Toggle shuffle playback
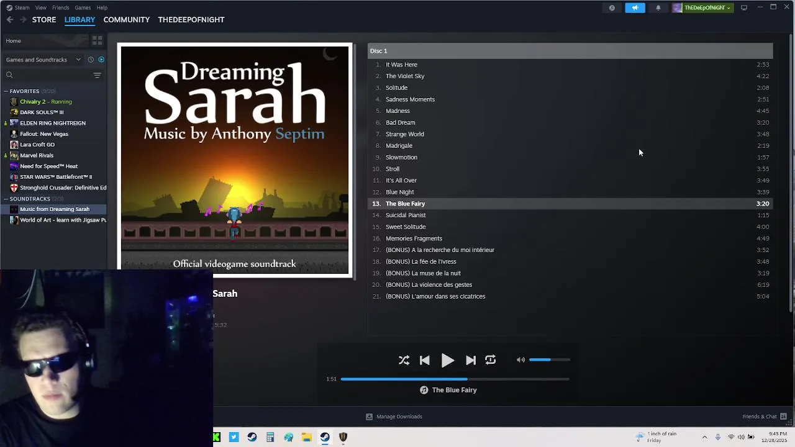The width and height of the screenshot is (795, 447). pos(404,360)
